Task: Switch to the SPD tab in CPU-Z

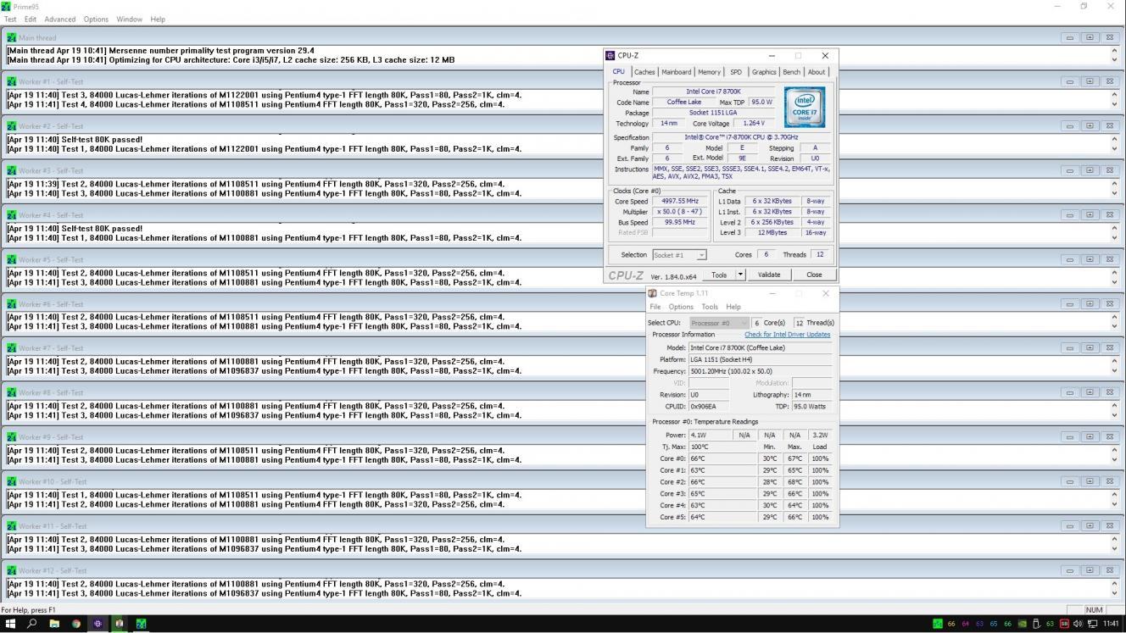Action: (x=736, y=72)
